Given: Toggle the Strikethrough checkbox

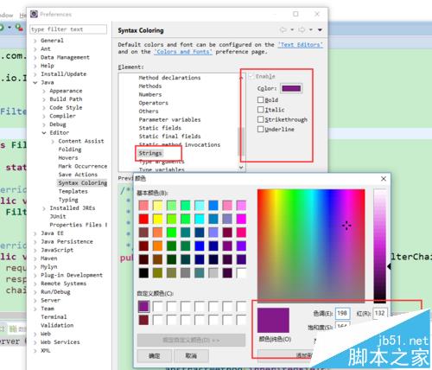Looking at the screenshot, I should (x=260, y=119).
